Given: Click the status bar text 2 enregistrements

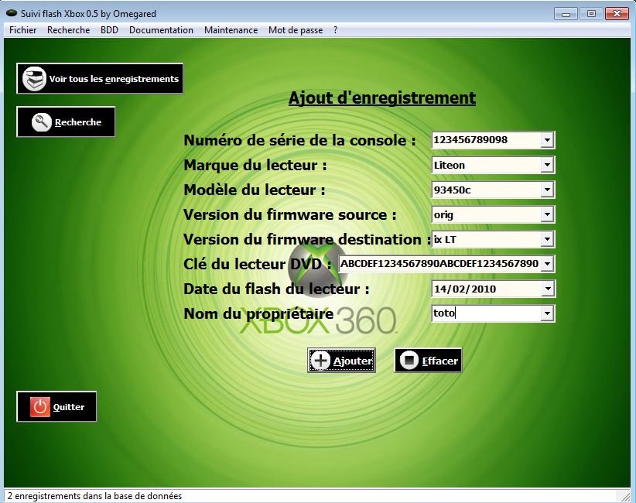Looking at the screenshot, I should click(94, 496).
